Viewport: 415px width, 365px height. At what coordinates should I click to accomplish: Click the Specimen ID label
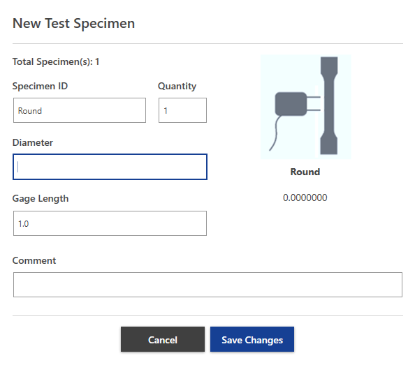(40, 86)
